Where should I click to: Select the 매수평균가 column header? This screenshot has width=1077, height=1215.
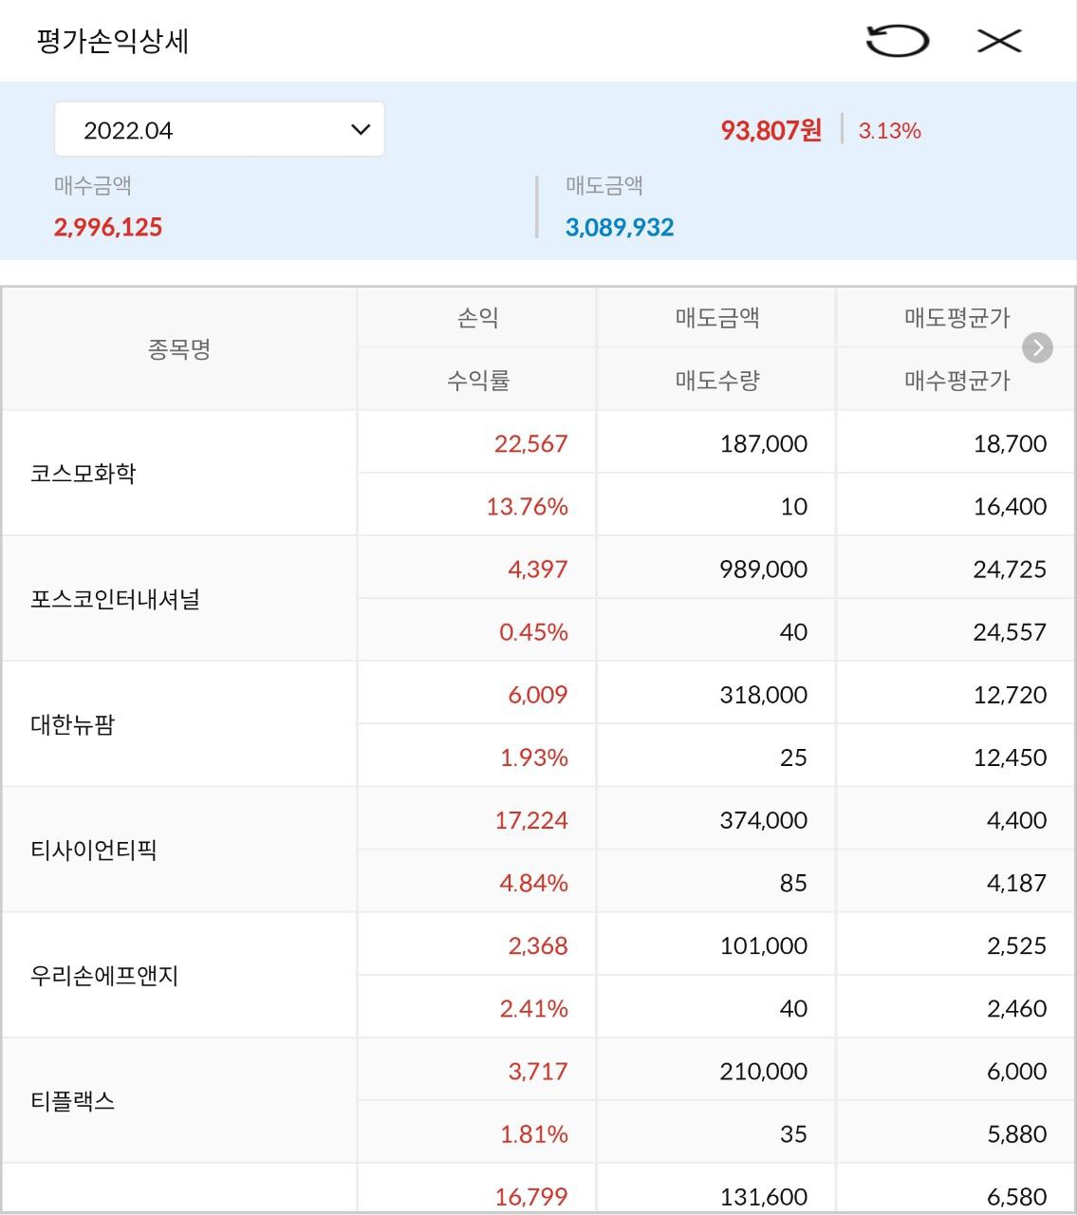[x=956, y=381]
